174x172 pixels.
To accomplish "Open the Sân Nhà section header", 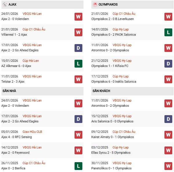I will click(x=9, y=91).
